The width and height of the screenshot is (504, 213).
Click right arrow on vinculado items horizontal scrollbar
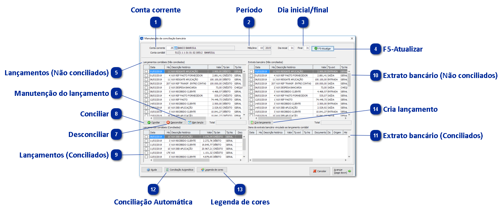point(345,160)
